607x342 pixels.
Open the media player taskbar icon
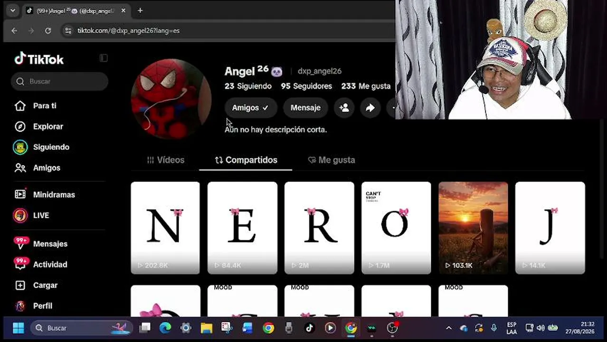coord(330,328)
